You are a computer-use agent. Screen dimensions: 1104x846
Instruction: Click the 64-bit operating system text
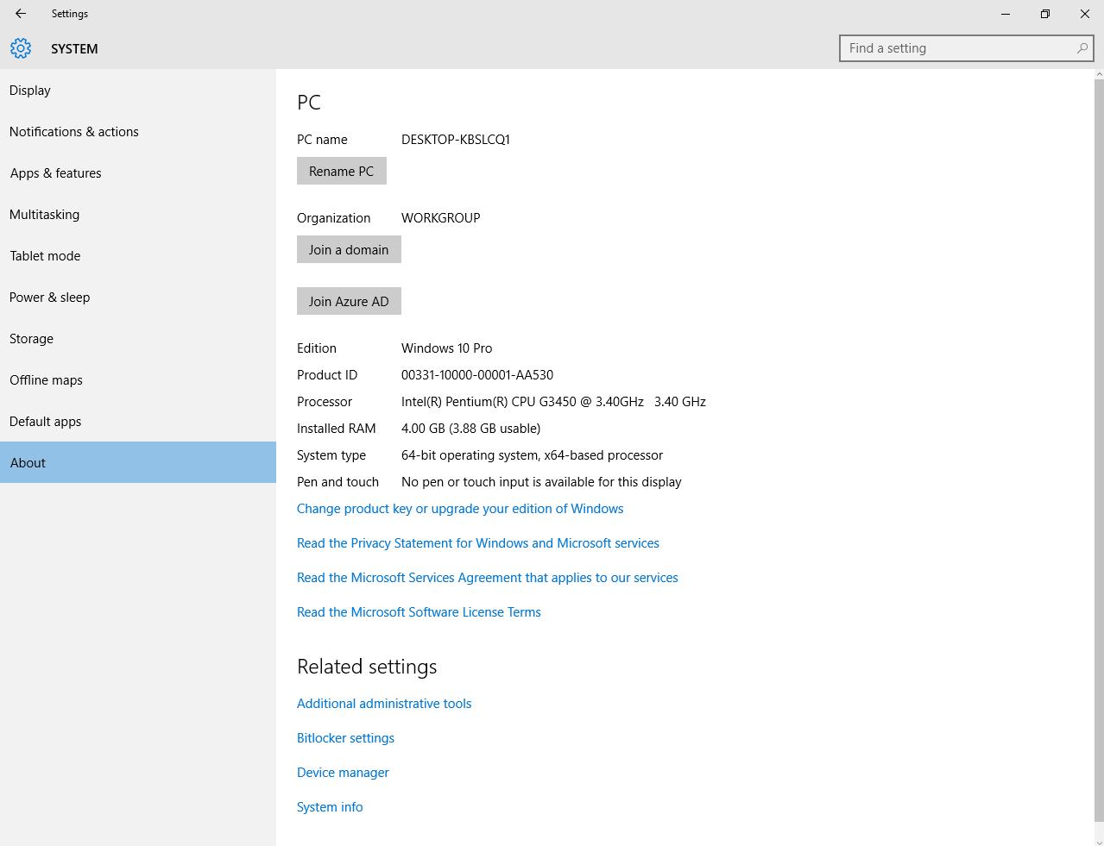coord(532,455)
